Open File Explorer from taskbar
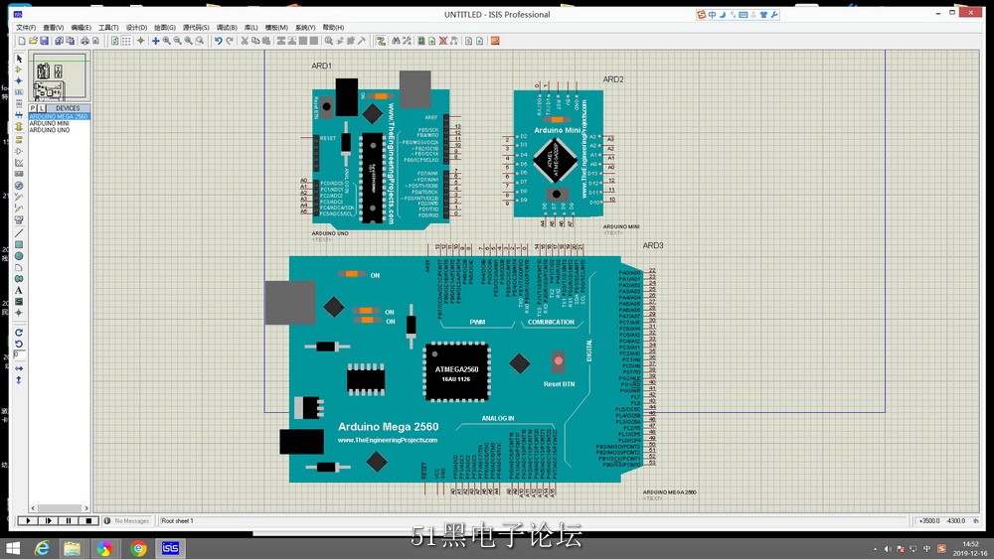The image size is (994, 559). pos(73,548)
